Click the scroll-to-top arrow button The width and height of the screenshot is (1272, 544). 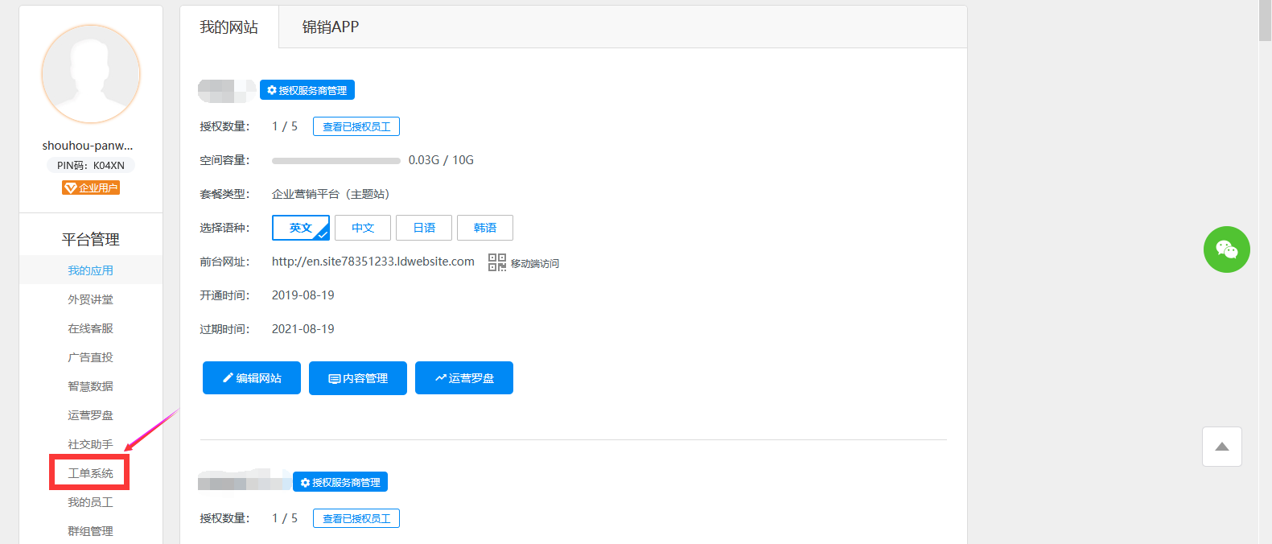pyautogui.click(x=1221, y=447)
